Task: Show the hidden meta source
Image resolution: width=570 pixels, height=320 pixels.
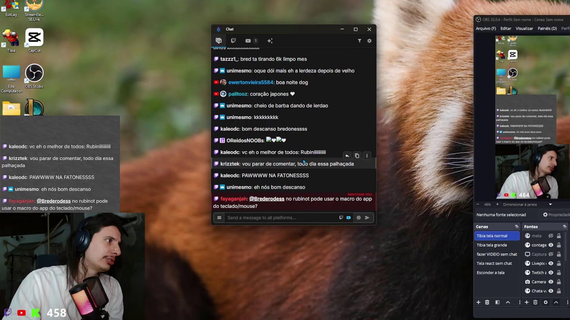Action: 551,236
